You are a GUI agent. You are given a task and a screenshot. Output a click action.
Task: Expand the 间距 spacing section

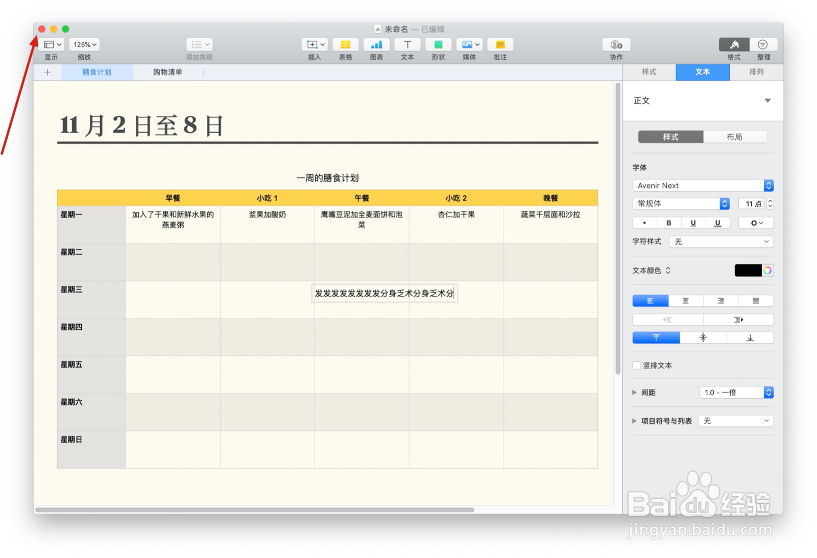[634, 392]
